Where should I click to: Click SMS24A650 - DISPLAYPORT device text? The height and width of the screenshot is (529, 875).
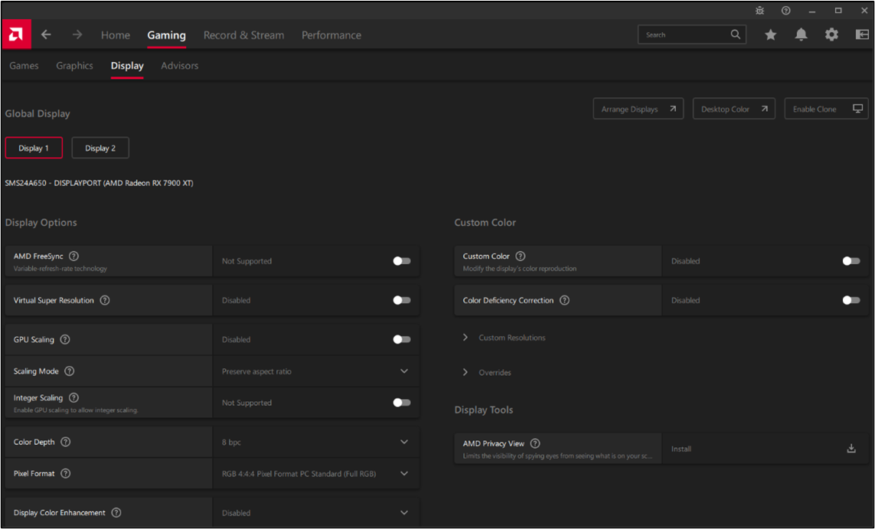pos(100,183)
